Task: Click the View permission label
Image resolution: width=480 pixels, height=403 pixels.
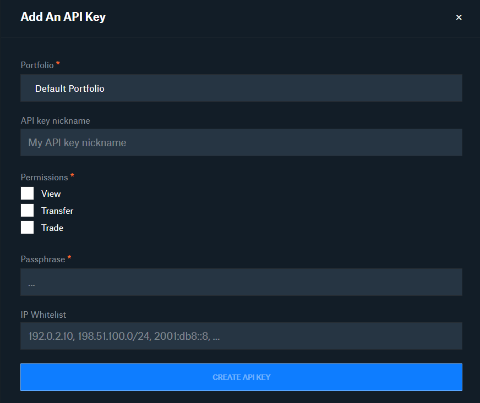Action: click(x=51, y=194)
